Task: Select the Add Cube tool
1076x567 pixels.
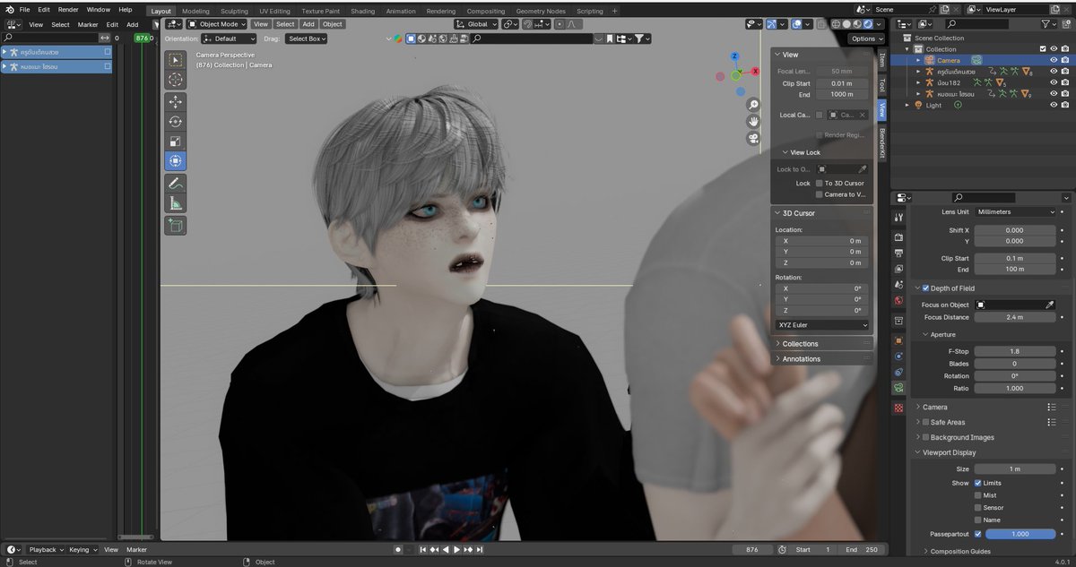Action: (175, 226)
